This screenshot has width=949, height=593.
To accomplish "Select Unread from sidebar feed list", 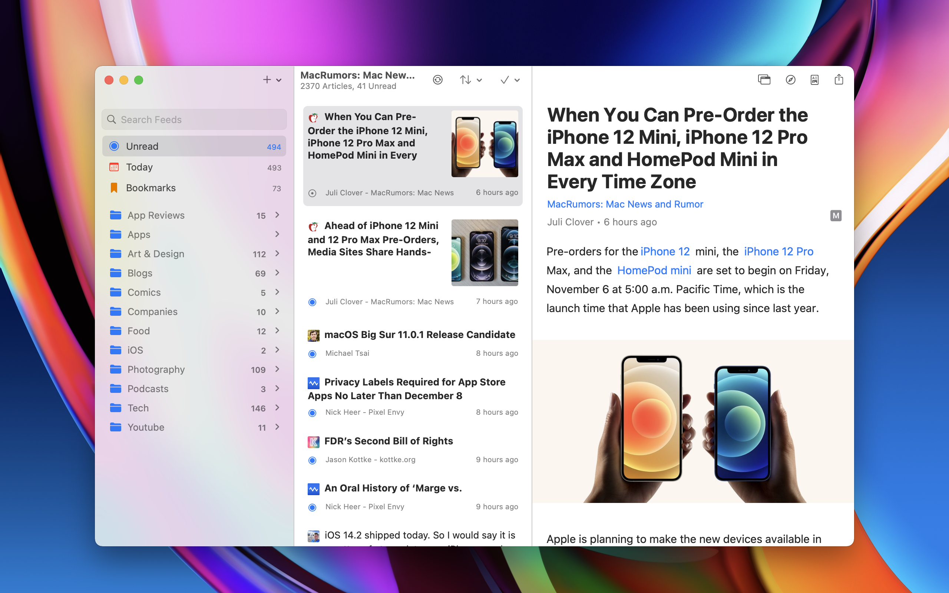I will [x=195, y=146].
